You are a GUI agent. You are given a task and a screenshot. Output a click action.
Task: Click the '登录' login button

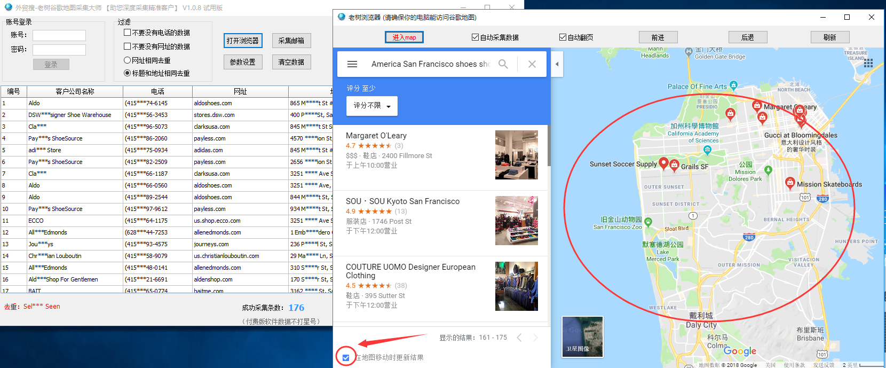51,65
